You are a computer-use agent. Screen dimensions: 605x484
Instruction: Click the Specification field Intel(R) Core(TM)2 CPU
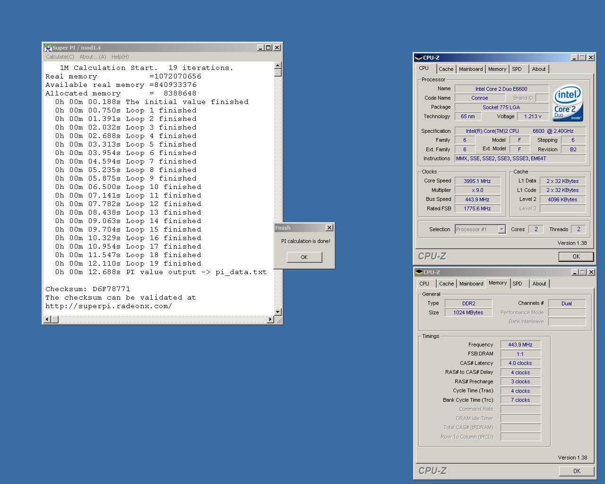[x=520, y=131]
